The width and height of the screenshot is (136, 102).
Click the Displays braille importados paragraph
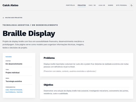point(86,65)
